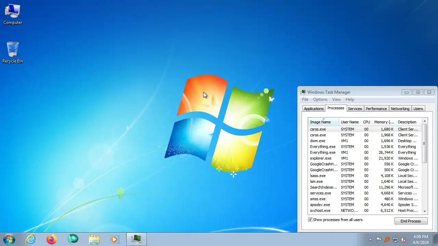Select the SearchIndexe... process row
Screen dimensions: 438x246
[x=365, y=187]
